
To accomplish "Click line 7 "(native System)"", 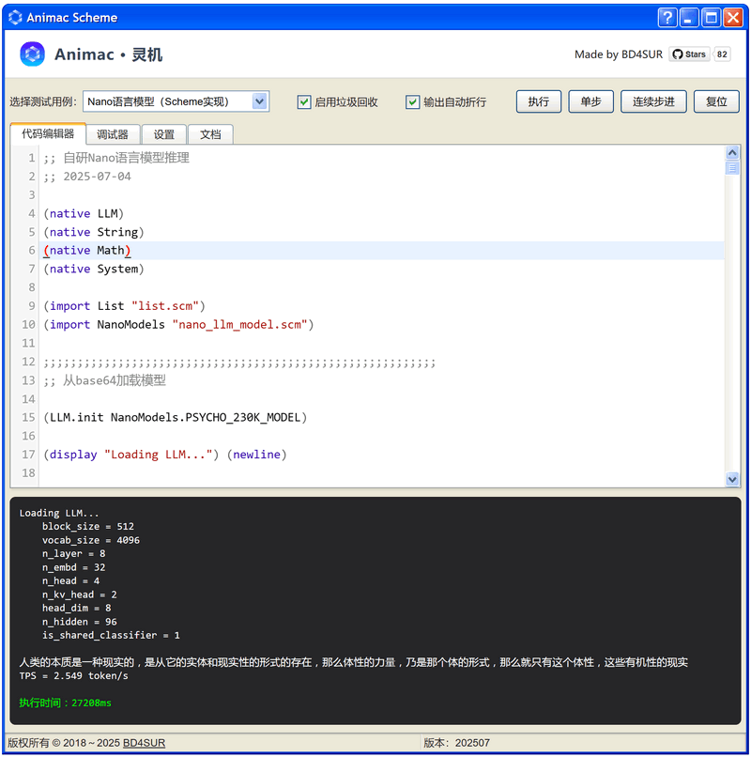I will (94, 269).
